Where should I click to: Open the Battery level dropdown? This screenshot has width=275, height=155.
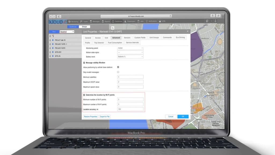click(x=130, y=57)
